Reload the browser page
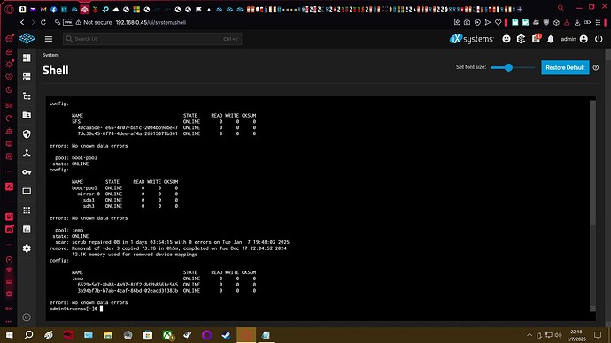 coord(43,23)
